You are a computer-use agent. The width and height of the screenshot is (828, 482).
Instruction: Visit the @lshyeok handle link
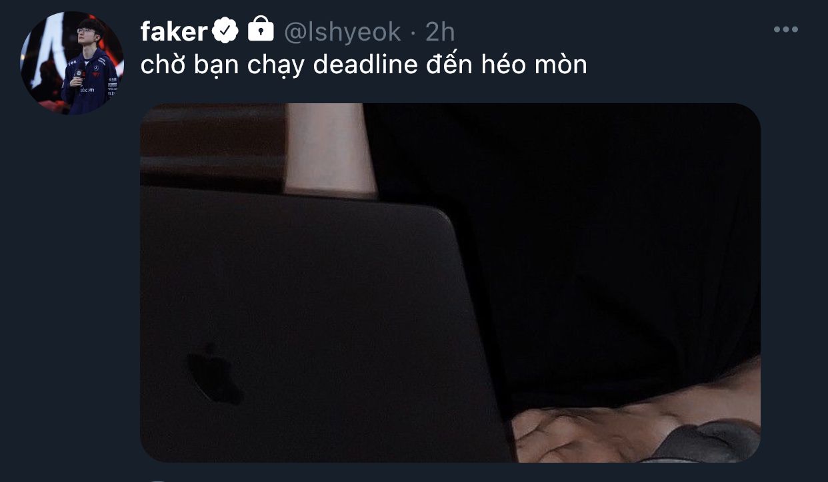pos(343,31)
